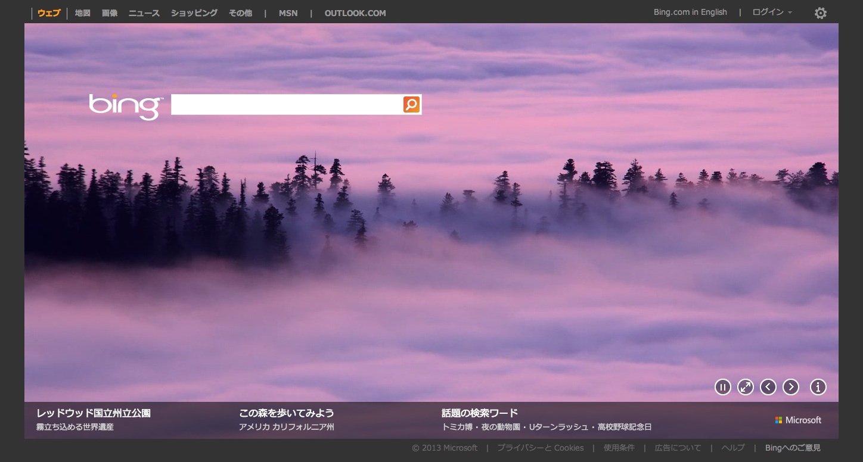Click the orange search magnifier button
863x462 pixels.
pyautogui.click(x=411, y=105)
